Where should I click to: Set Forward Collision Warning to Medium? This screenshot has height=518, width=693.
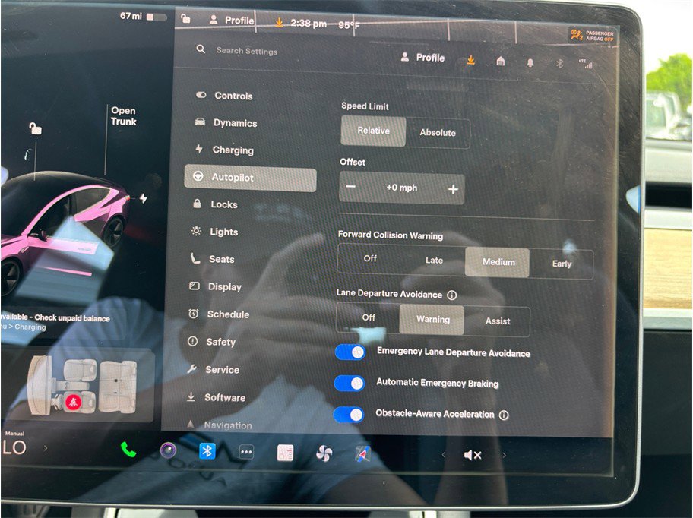(x=498, y=262)
